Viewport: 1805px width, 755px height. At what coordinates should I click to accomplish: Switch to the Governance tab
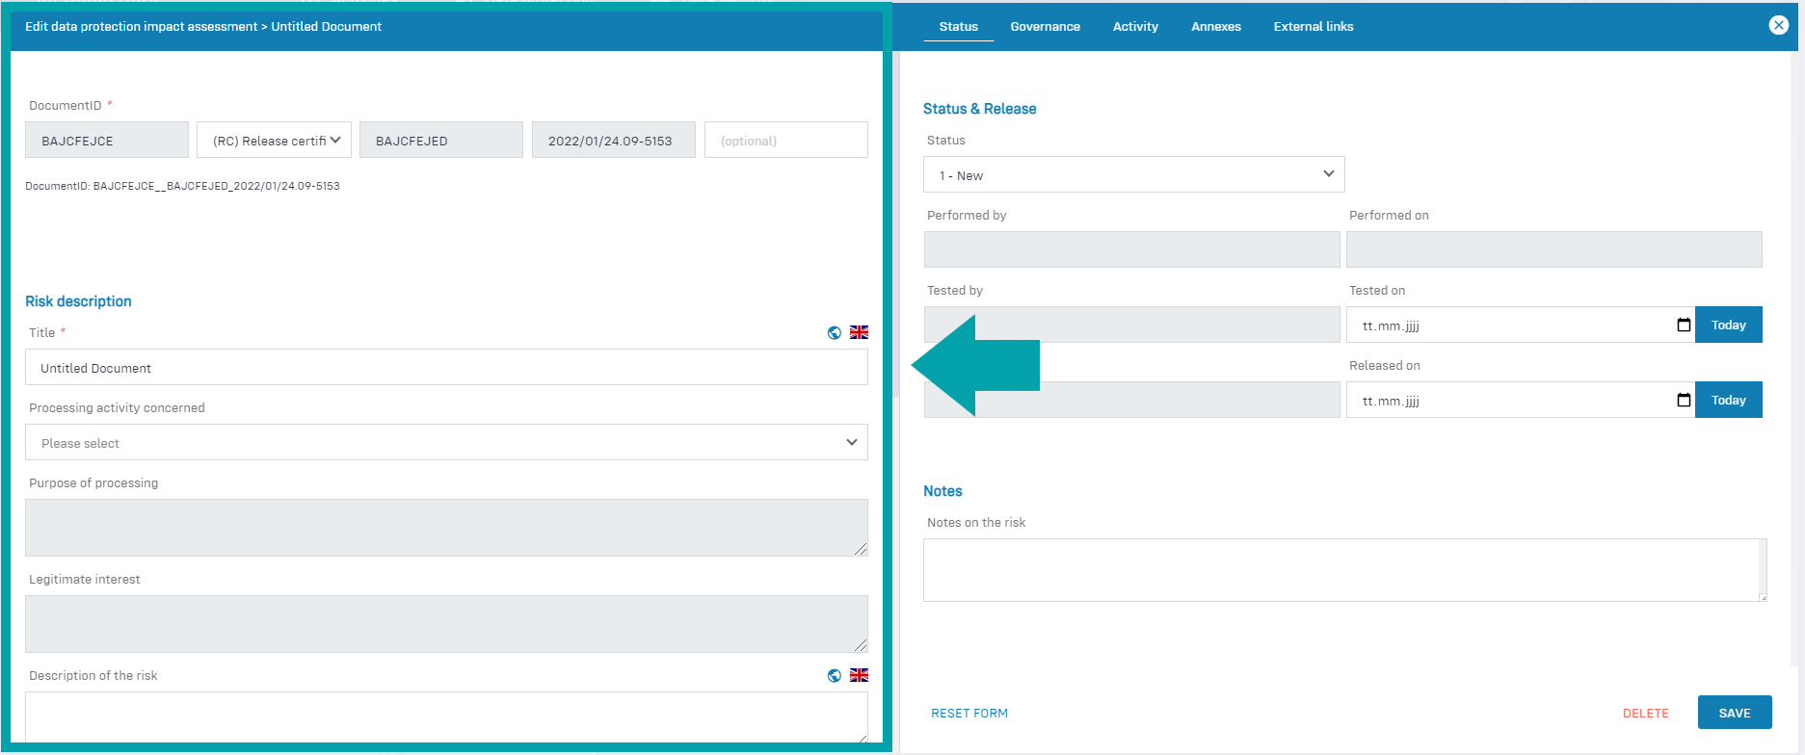point(1045,27)
